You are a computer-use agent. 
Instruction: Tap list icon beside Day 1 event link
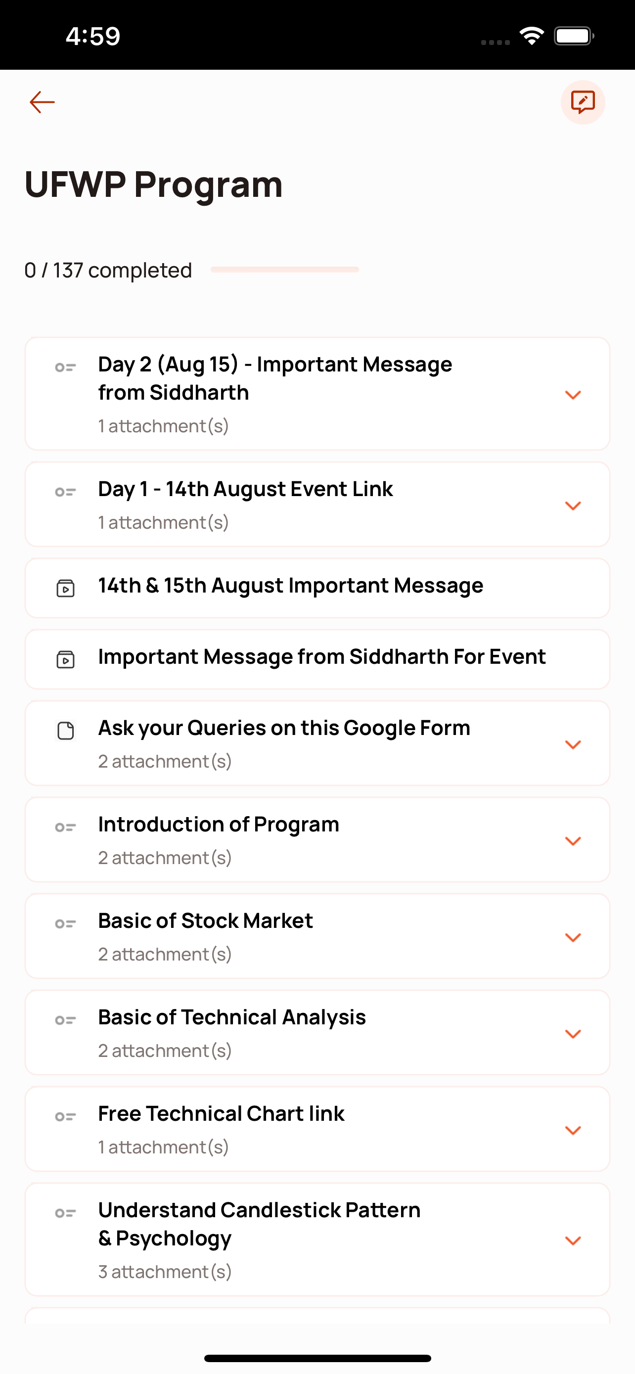pos(66,492)
